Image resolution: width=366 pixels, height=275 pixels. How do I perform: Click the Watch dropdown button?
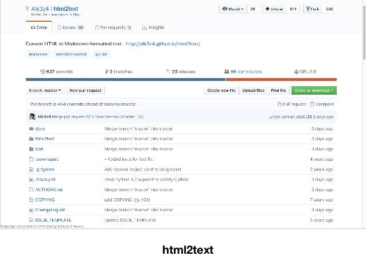point(233,9)
